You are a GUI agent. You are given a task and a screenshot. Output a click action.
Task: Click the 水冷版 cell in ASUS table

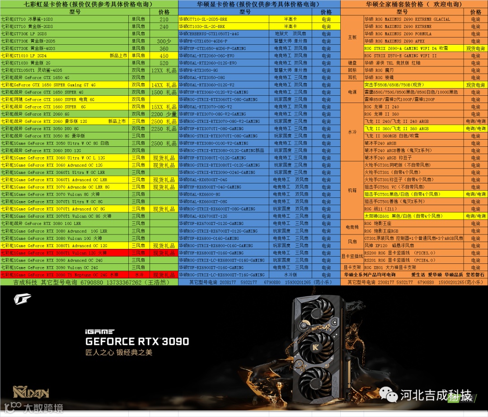291,275
